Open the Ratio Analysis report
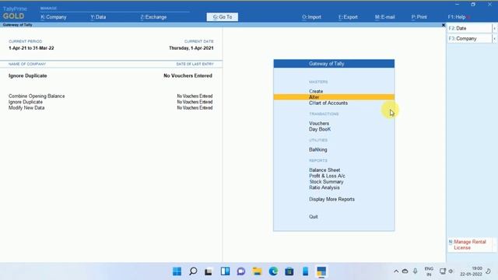This screenshot has width=498, height=280. [x=324, y=187]
